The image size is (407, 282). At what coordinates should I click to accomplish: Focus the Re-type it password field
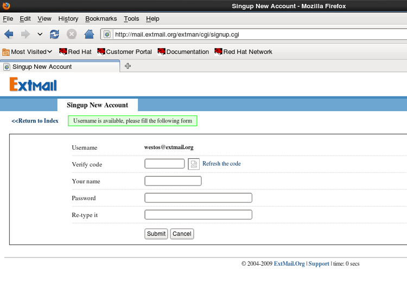[198, 215]
